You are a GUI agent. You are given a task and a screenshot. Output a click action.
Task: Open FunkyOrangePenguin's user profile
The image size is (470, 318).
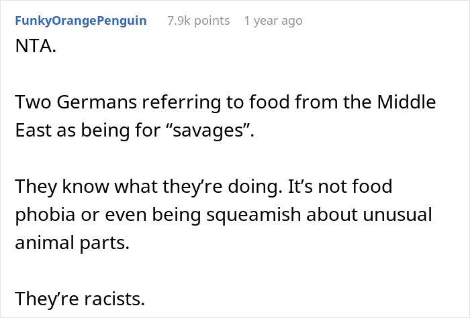80,21
